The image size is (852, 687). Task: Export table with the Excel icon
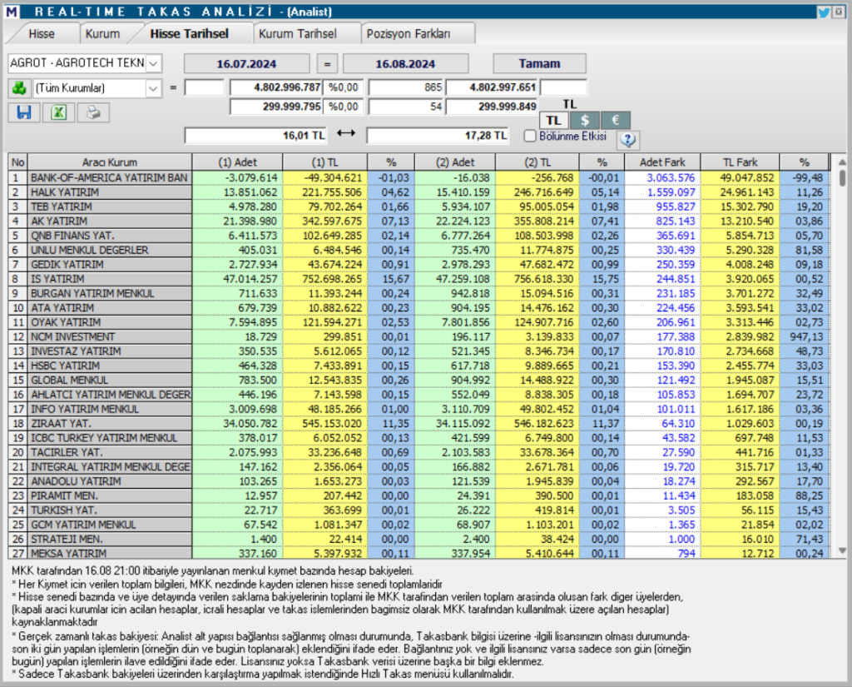click(59, 112)
